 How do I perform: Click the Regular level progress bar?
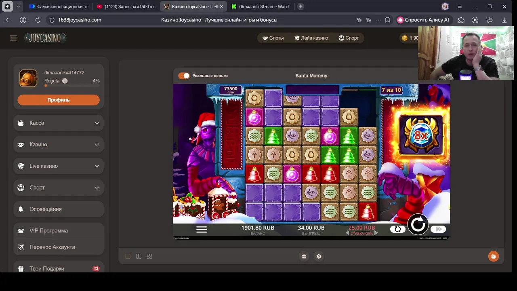pos(72,86)
